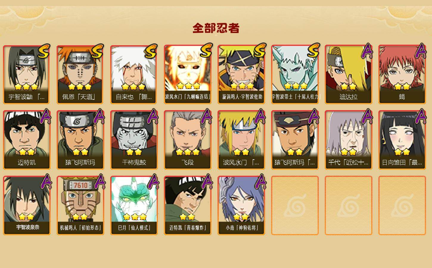Click the 波风水门「九喇嘛连结」name label
This screenshot has height=268, width=432.
click(187, 96)
